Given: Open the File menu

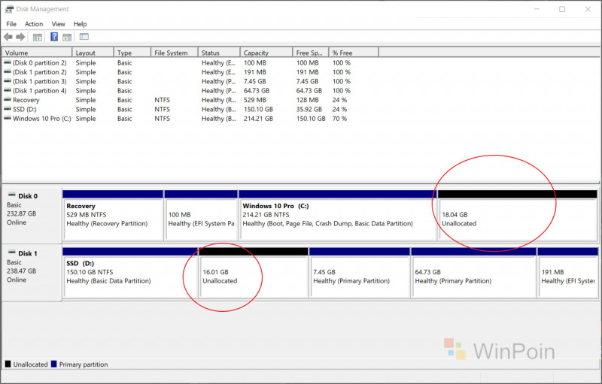Looking at the screenshot, I should pos(11,24).
